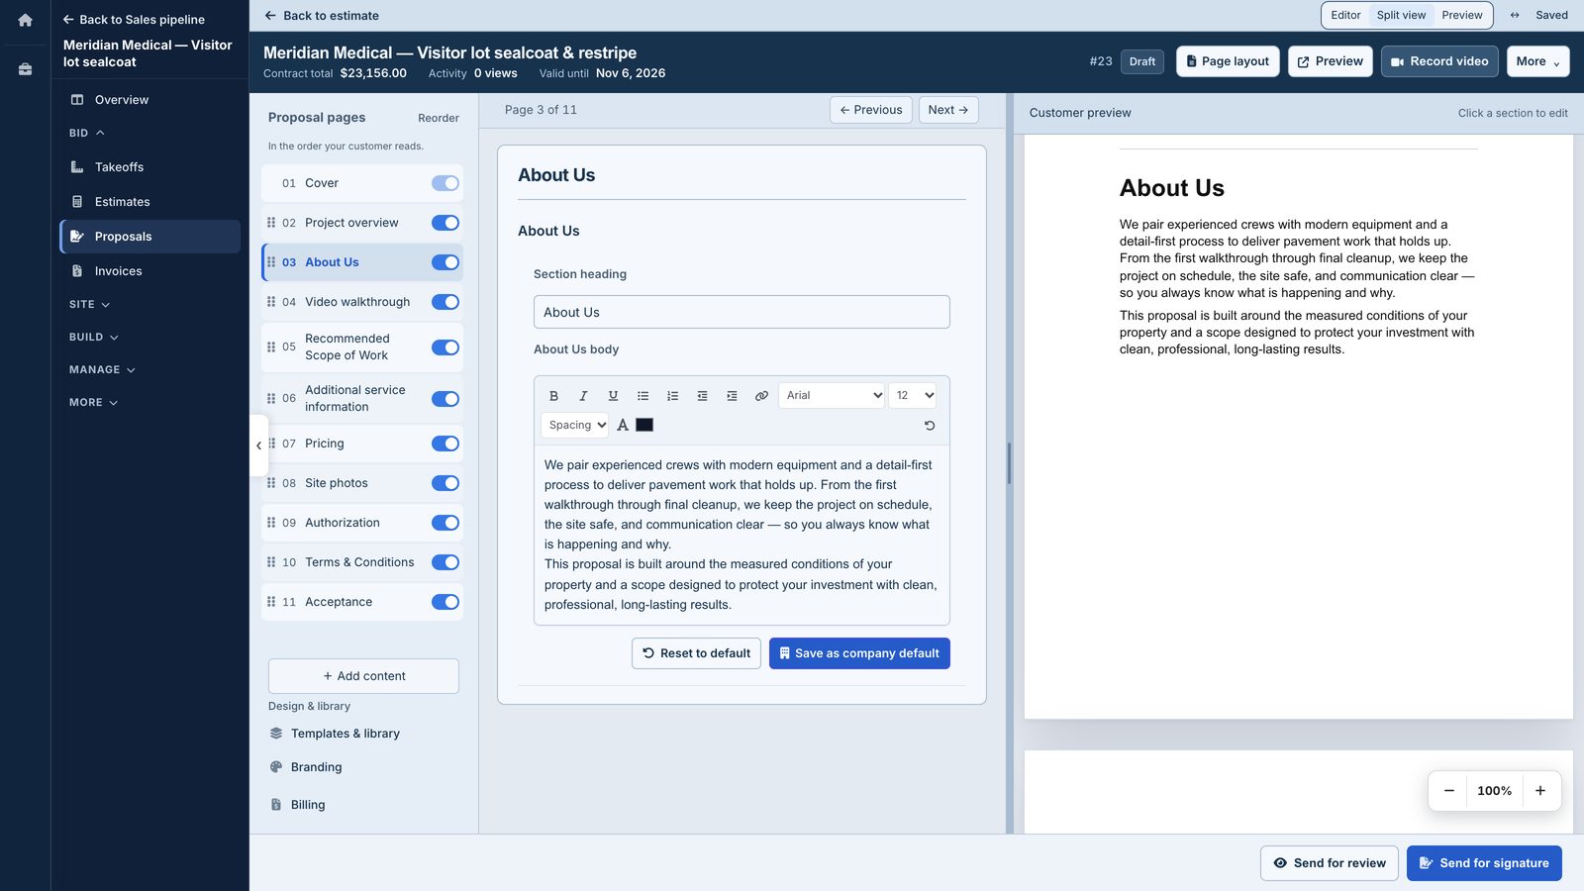Insert a numbered list in the editor

[672, 396]
